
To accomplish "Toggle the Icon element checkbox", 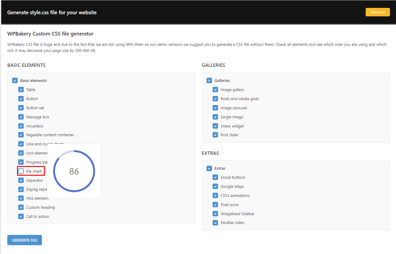I will (x=21, y=153).
